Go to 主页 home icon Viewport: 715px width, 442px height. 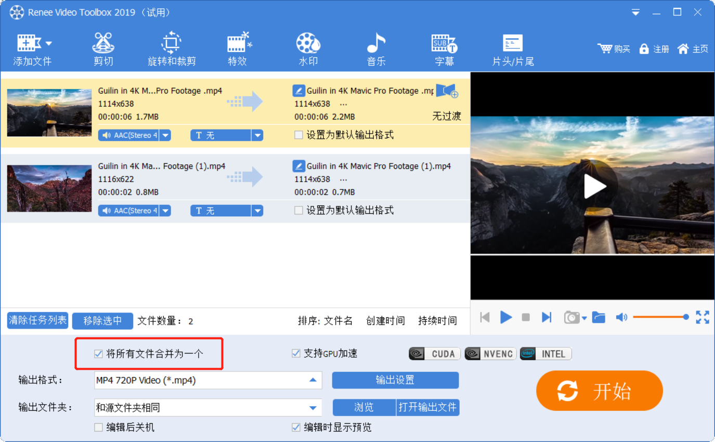(683, 48)
